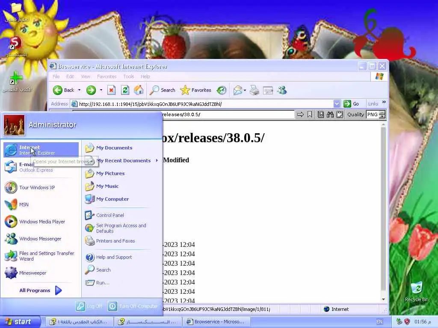
Task: Open MSN from the Start menu
Action: coord(41,205)
